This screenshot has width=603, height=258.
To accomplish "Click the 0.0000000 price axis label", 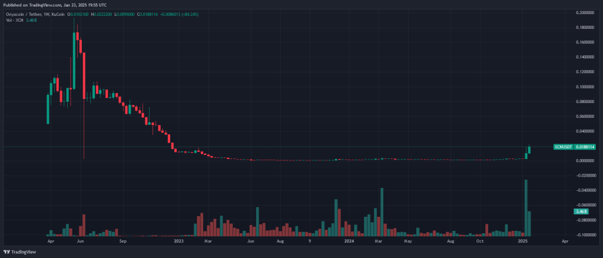I will pos(585,161).
